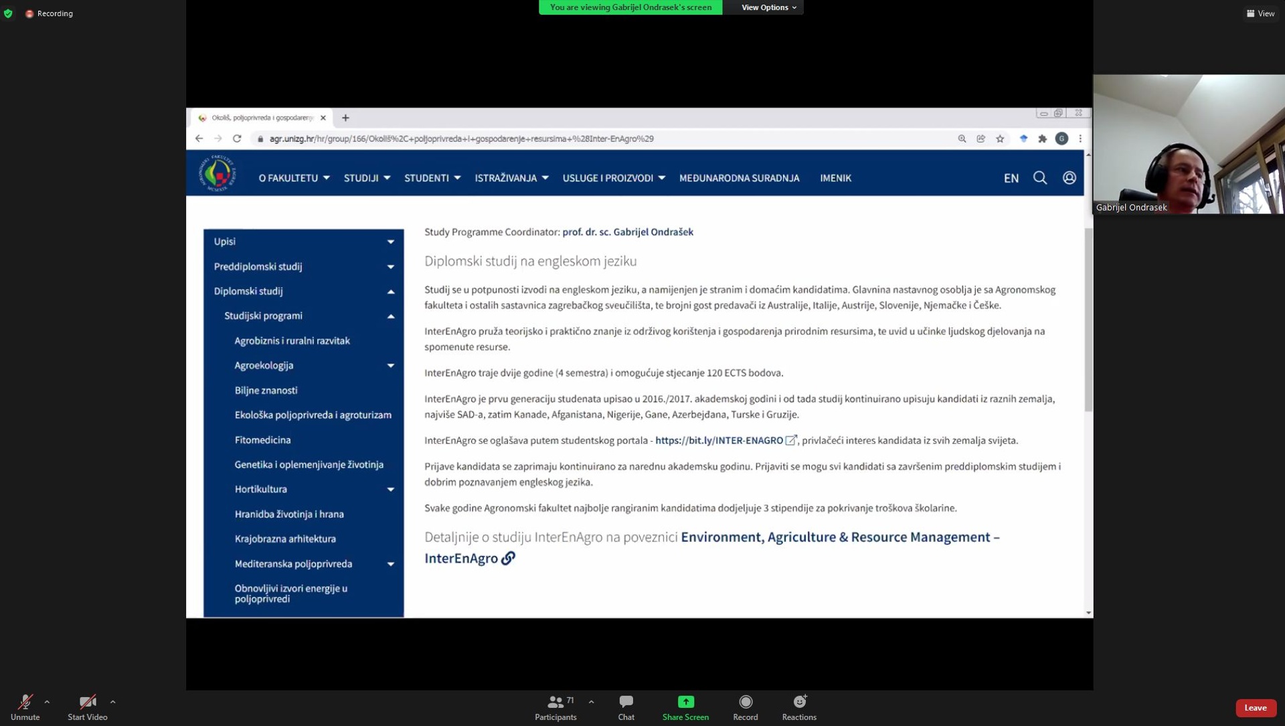Open O FAKULTETU menu
Viewport: 1285px width, 726px height.
click(x=294, y=178)
